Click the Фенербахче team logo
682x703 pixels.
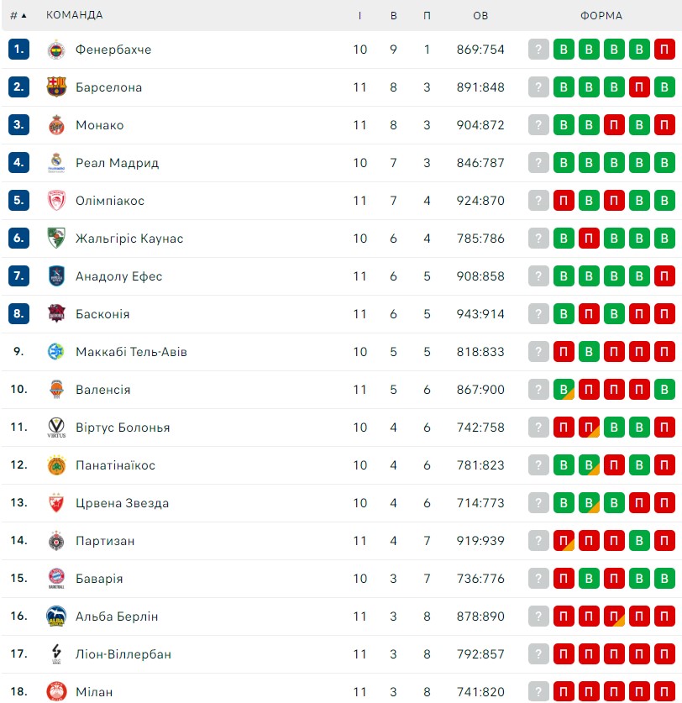[56, 50]
